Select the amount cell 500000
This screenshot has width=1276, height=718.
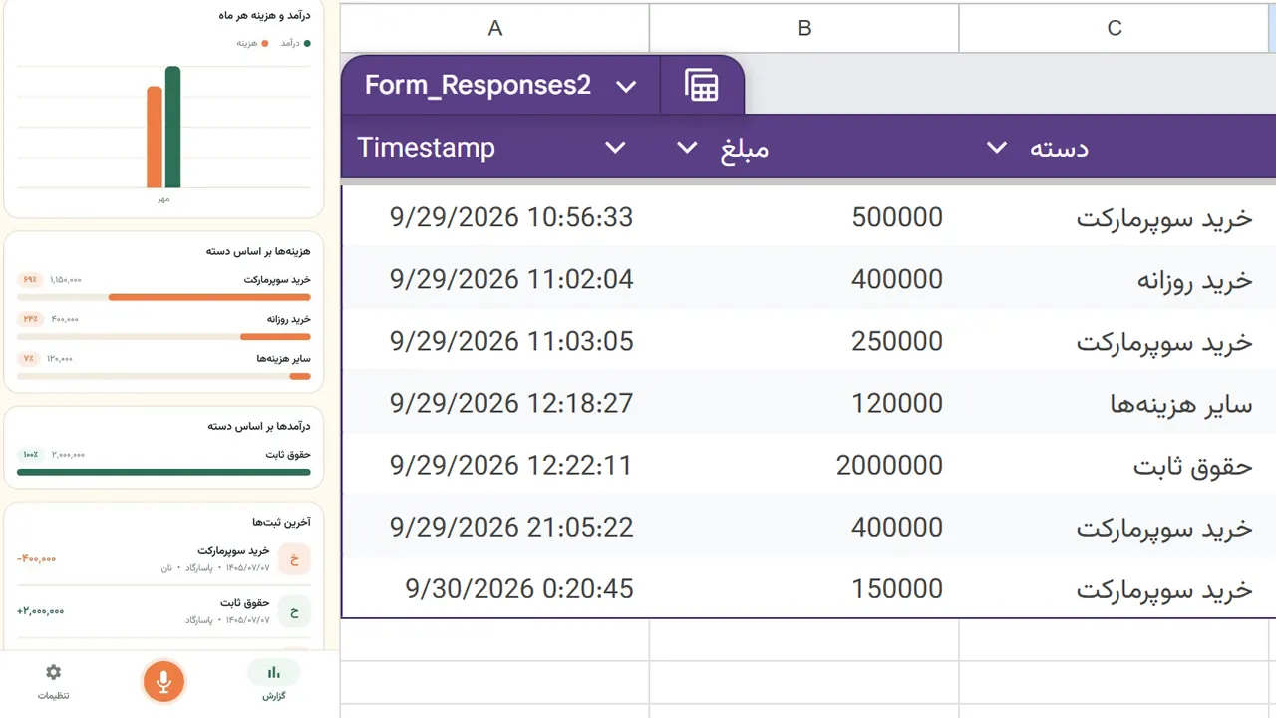pos(804,217)
